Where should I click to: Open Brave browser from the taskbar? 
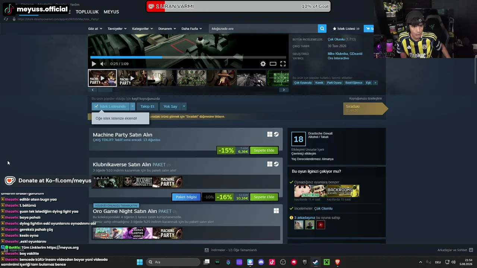click(338, 262)
